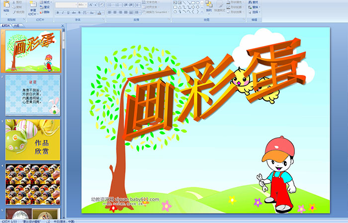Toggle Italic formatting

[x=63, y=12]
